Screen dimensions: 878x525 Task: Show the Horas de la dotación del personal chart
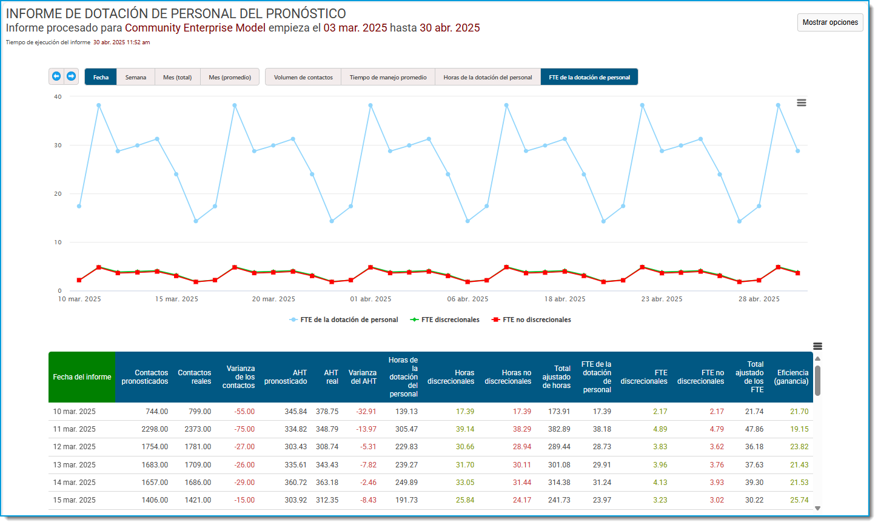click(x=488, y=77)
